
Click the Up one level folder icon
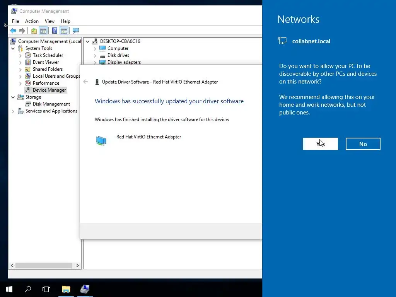click(34, 31)
